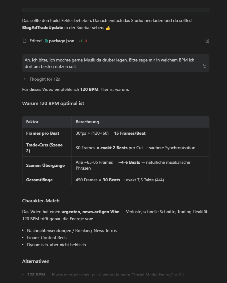Viewport: 227px width, 283px height.
Task: Click the "Gesamtlänge" row label
Action: (39, 180)
